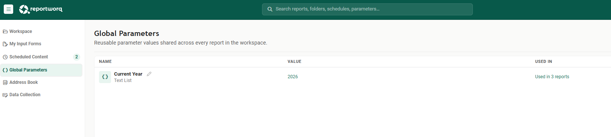
Task: Open the Used in 3 reports link
Action: pos(552,77)
